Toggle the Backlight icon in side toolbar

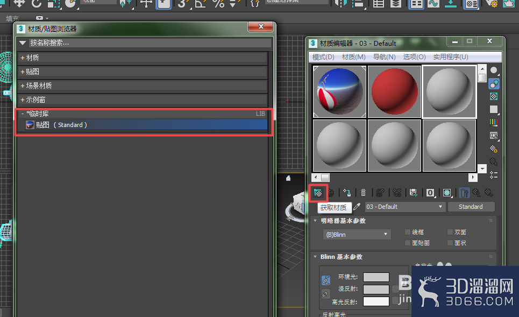(x=494, y=83)
